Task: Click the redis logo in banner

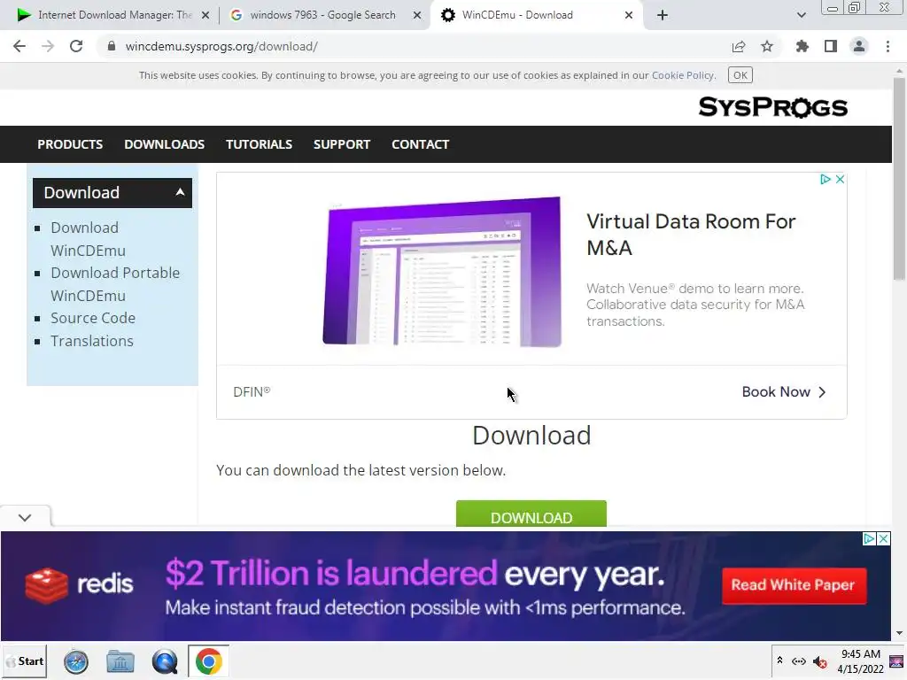Action: [x=79, y=584]
